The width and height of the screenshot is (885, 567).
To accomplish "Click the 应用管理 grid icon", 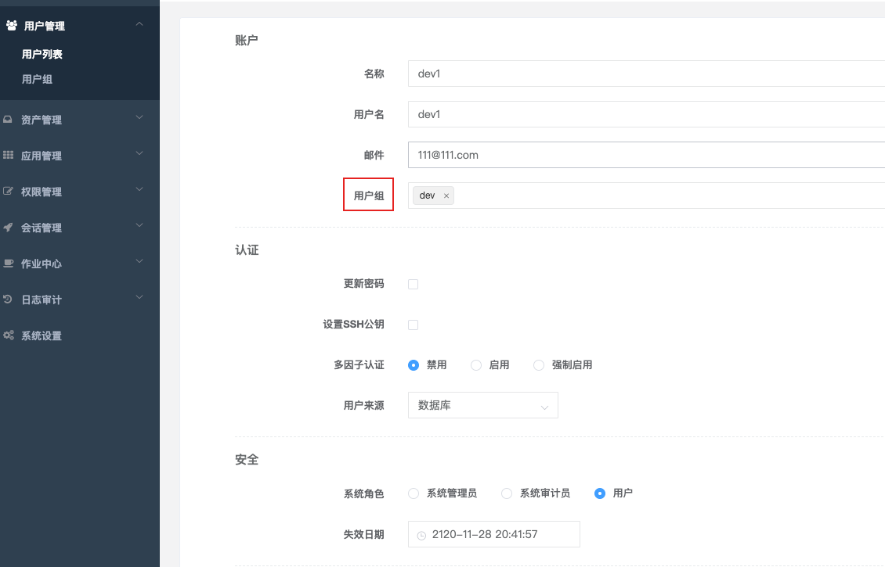I will tap(8, 155).
